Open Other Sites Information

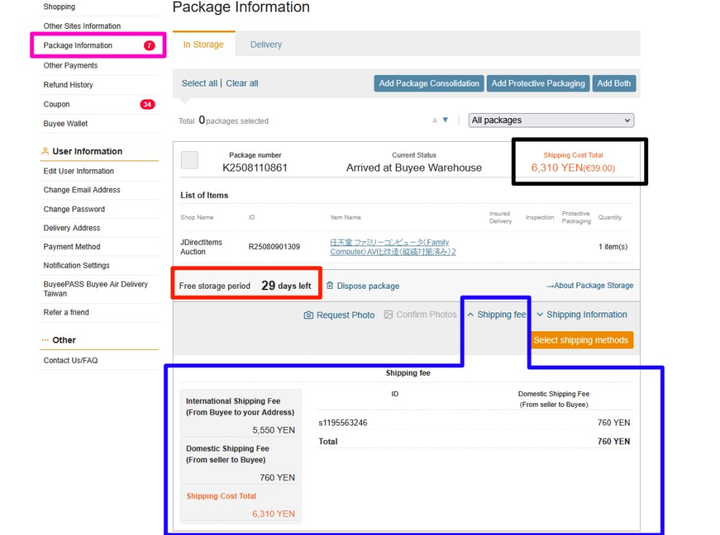(x=82, y=26)
